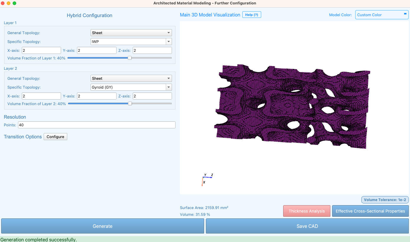
Task: Open Layer 1 Specific Topology combo box (IWP)
Action: [131, 42]
